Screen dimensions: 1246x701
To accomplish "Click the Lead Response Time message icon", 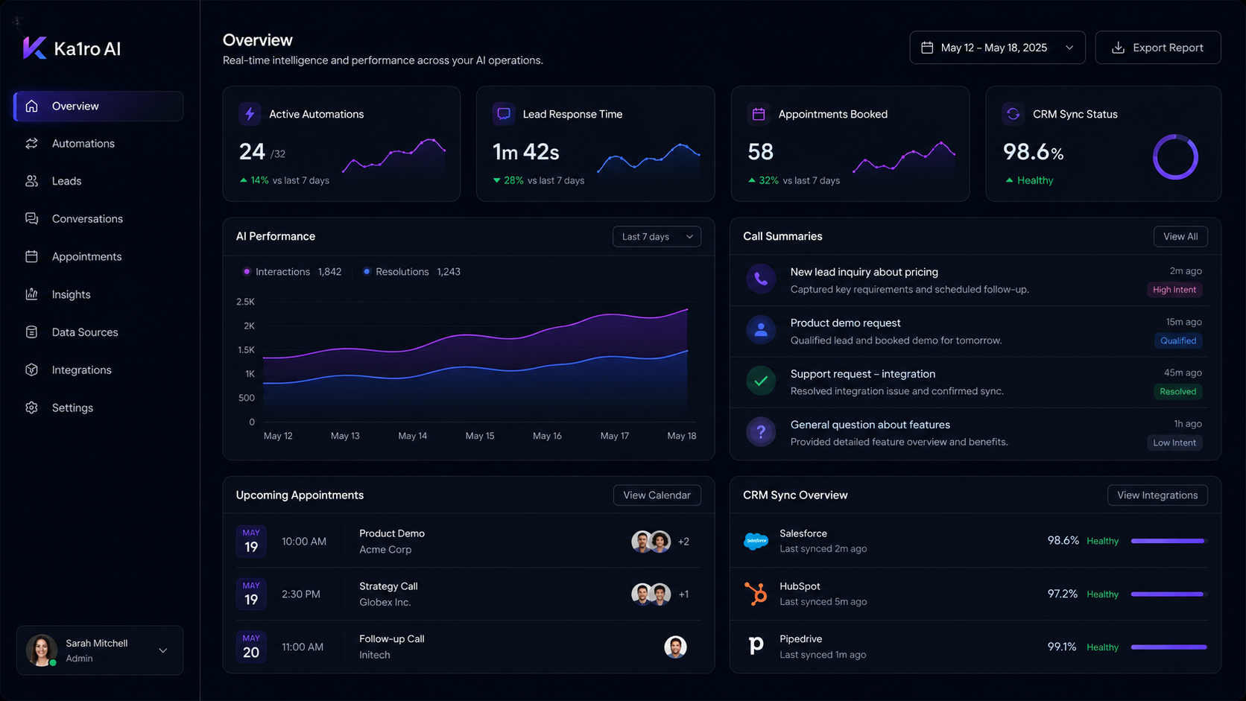I will tap(504, 114).
